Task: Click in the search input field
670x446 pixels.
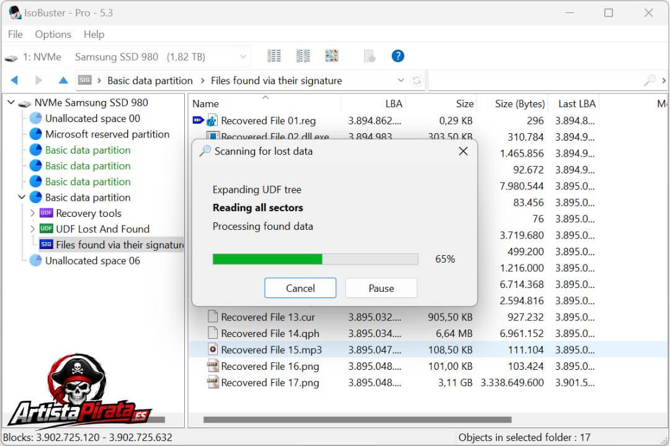Action: pyautogui.click(x=535, y=81)
